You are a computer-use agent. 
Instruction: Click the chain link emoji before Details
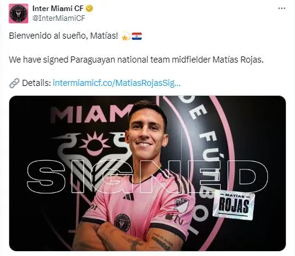tap(14, 83)
